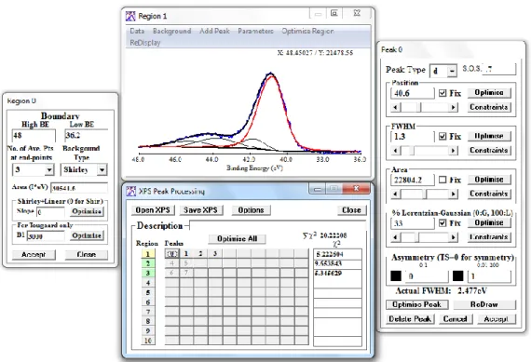This screenshot has width=531, height=362.
Task: Click the Area value field 22804.2
Action: [413, 180]
